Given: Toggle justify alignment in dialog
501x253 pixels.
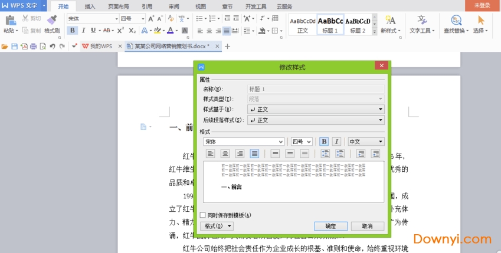Looking at the screenshot, I should (x=254, y=154).
